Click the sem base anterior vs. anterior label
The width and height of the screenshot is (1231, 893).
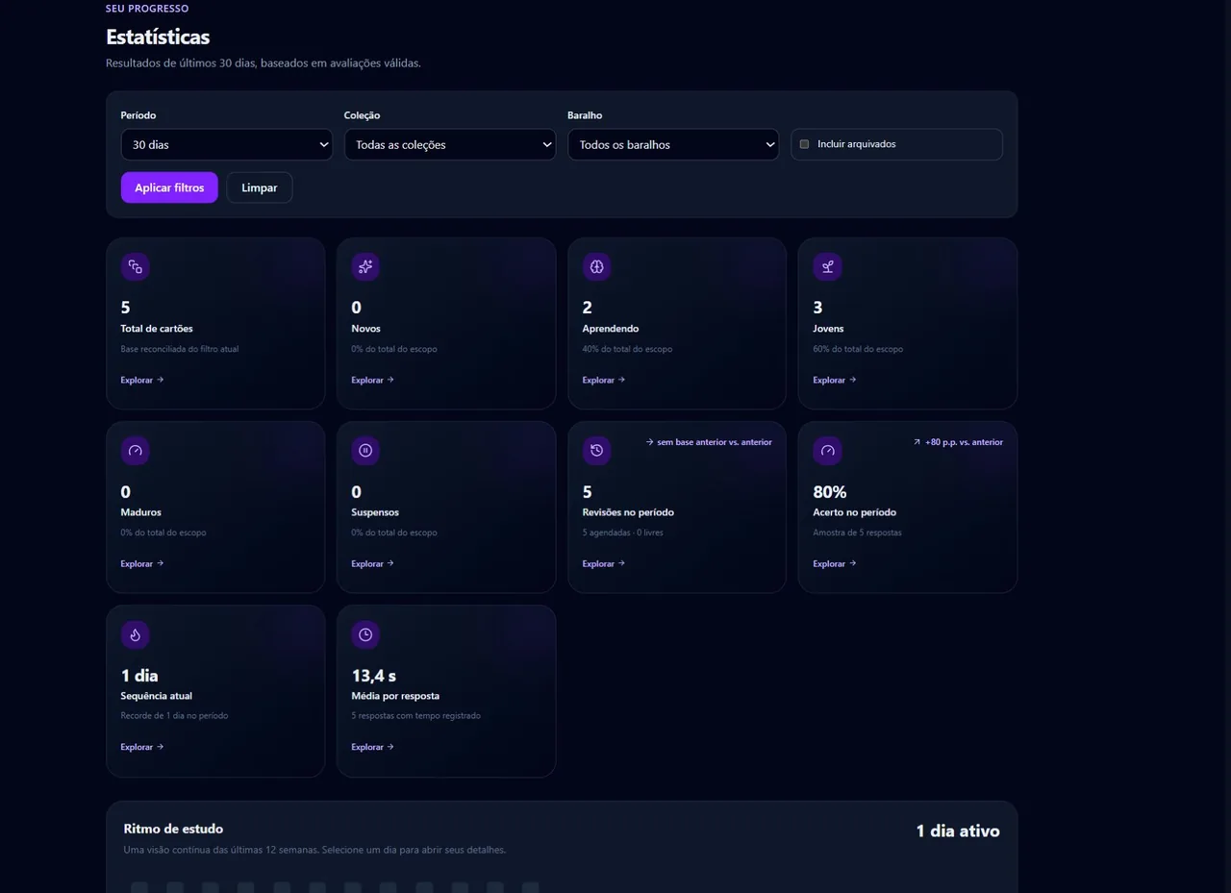coord(709,442)
